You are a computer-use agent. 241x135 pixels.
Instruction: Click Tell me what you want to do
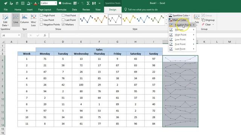coord(143,9)
